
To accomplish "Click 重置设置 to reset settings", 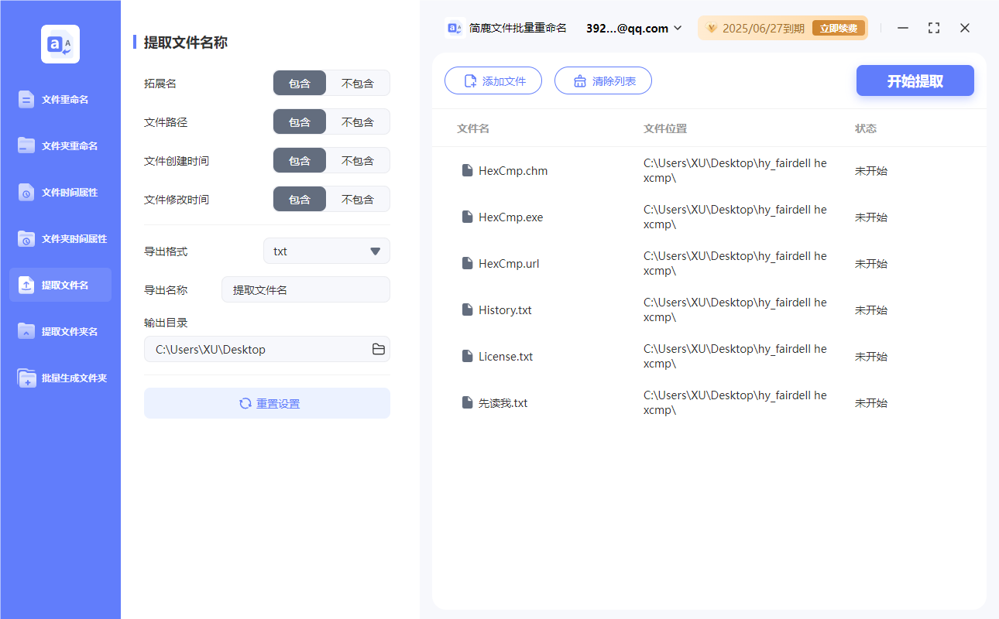I will [x=266, y=402].
